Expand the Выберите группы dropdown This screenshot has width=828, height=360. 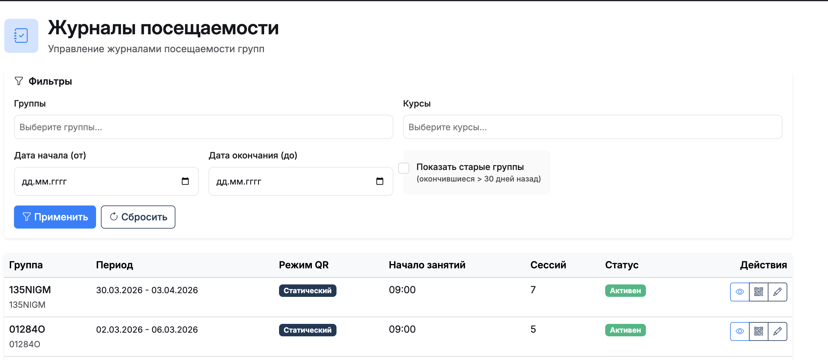[x=203, y=127]
